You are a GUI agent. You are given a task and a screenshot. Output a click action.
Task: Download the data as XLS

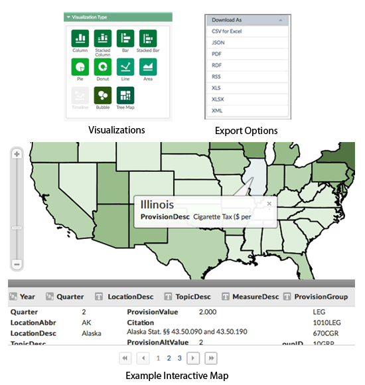(248, 88)
